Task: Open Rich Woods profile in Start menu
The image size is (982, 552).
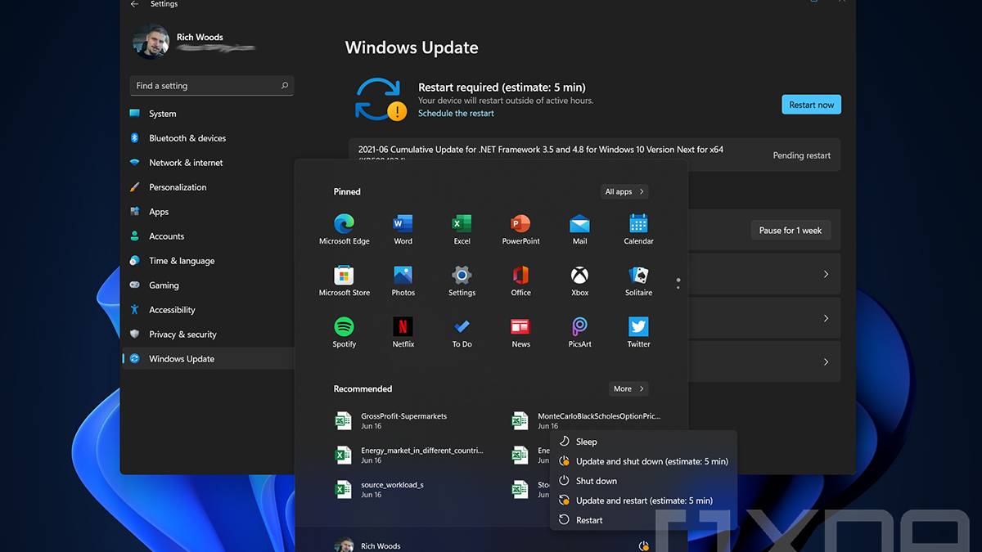Action: coord(368,545)
